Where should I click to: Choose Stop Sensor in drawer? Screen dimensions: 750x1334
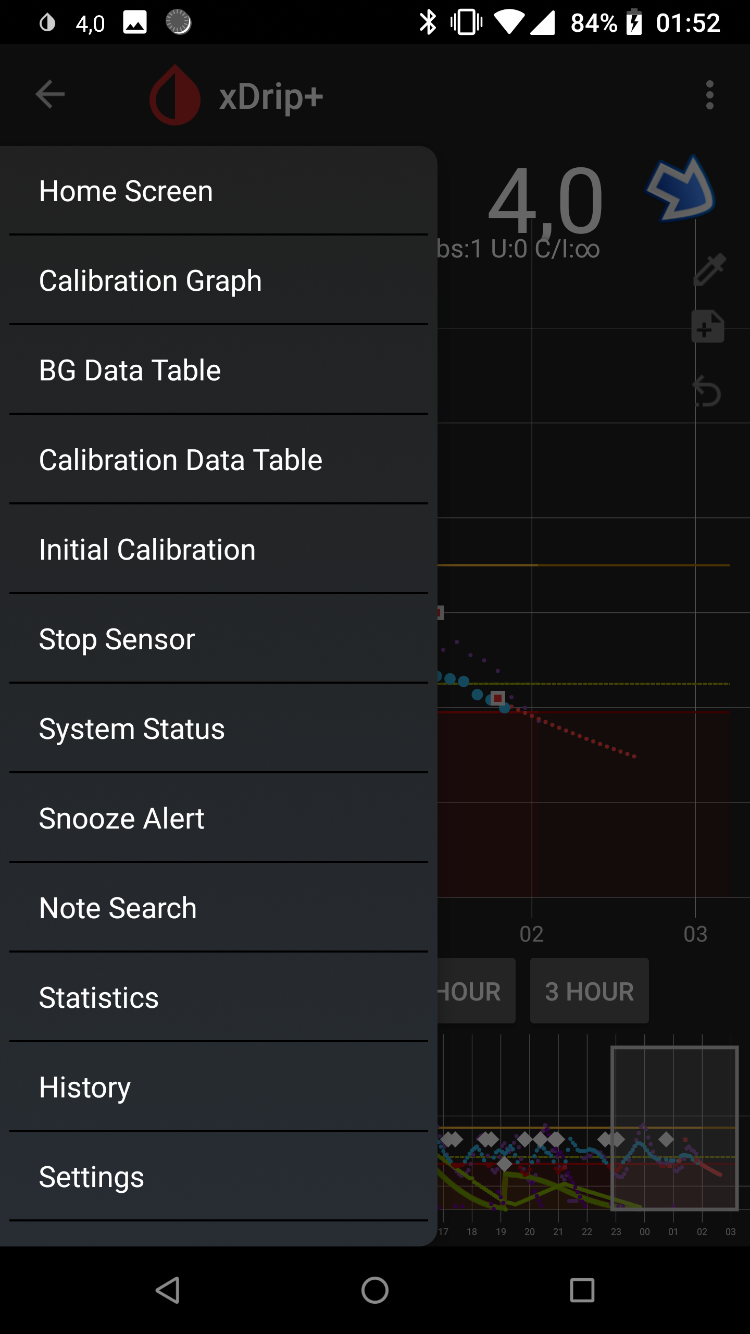click(219, 639)
